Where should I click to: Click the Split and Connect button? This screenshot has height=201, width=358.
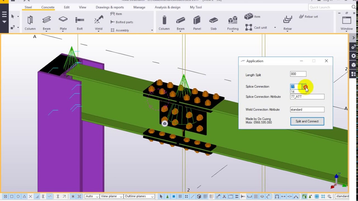click(x=307, y=121)
